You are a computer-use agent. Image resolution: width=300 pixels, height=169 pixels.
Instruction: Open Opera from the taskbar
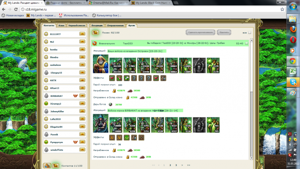(x=293, y=40)
